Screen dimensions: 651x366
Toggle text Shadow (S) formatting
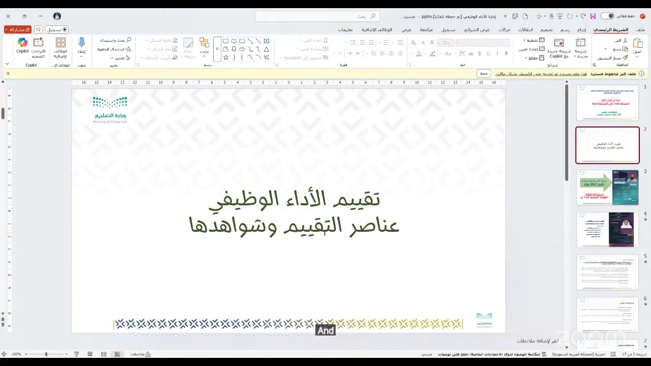(480, 53)
